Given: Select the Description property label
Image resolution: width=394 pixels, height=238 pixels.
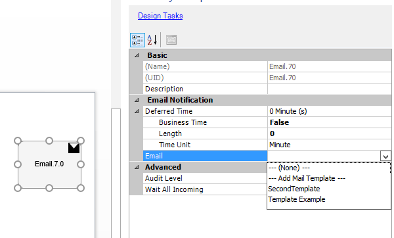Looking at the screenshot, I should point(206,89).
